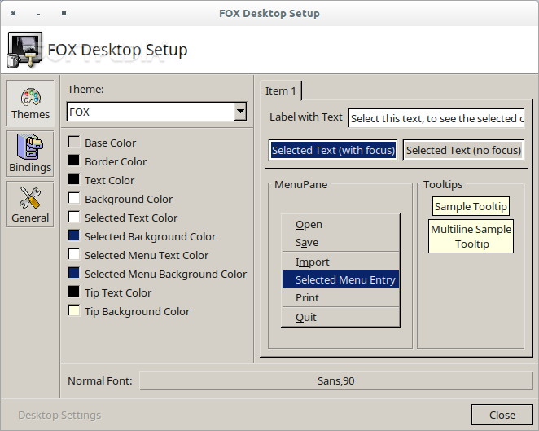
Task: Choose Quit in the sample menu
Action: point(340,317)
